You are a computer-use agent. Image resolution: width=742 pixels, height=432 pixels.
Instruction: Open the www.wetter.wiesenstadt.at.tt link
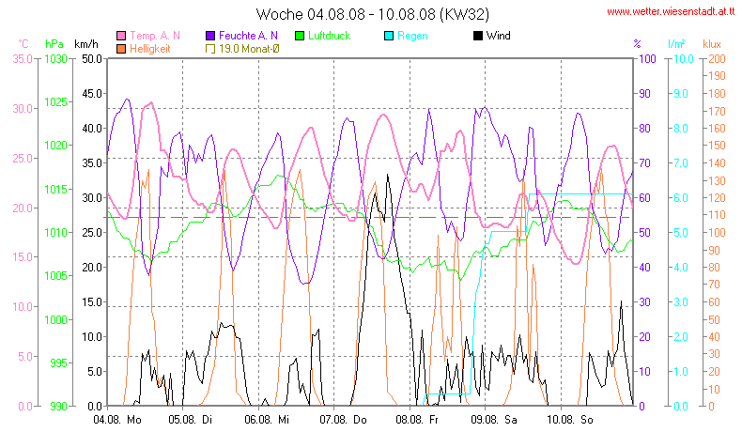(671, 12)
